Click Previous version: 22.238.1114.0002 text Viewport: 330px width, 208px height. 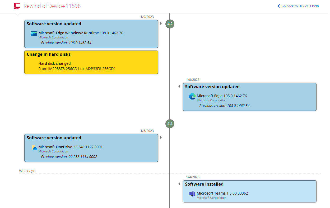coord(69,157)
